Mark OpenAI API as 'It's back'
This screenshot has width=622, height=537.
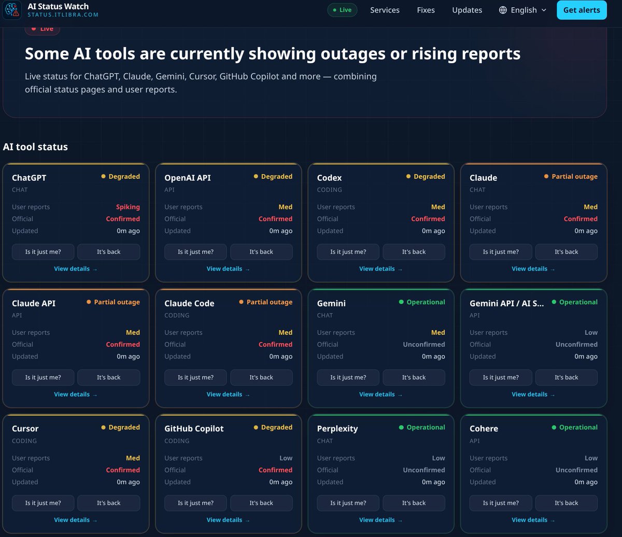pyautogui.click(x=261, y=252)
